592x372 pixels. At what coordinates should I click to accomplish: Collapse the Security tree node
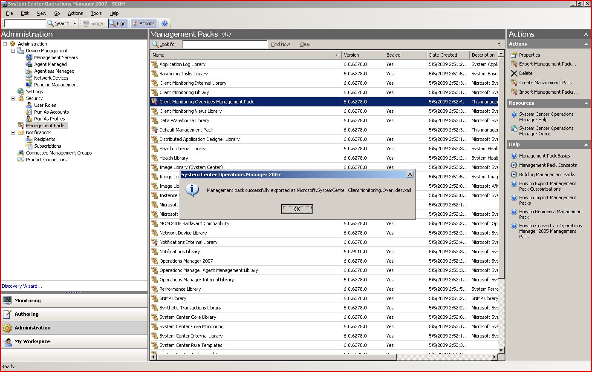click(13, 98)
